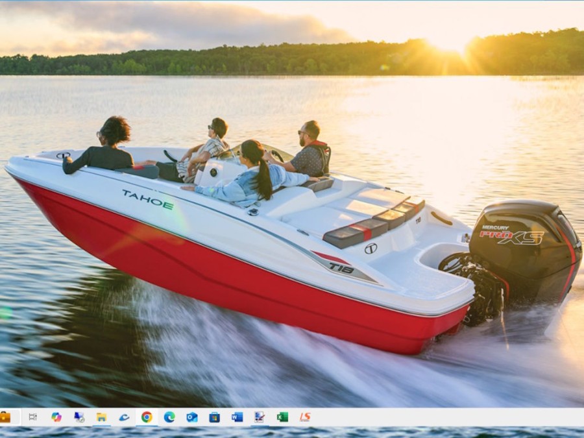Open File Explorer folder icon
Image resolution: width=584 pixels, height=438 pixels.
pyautogui.click(x=101, y=417)
